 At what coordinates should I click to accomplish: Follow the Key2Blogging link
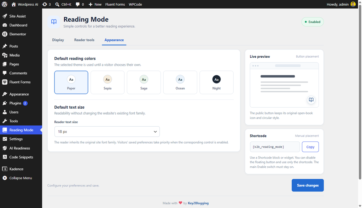pos(198,203)
